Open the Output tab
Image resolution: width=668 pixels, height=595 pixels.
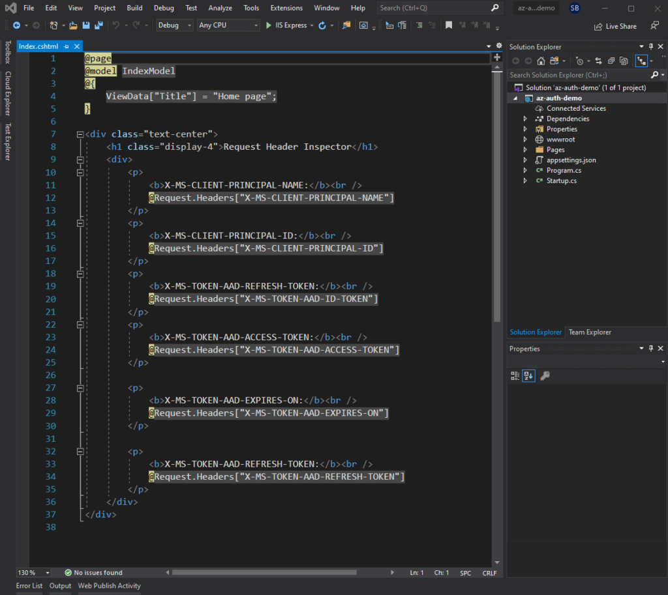coord(60,586)
